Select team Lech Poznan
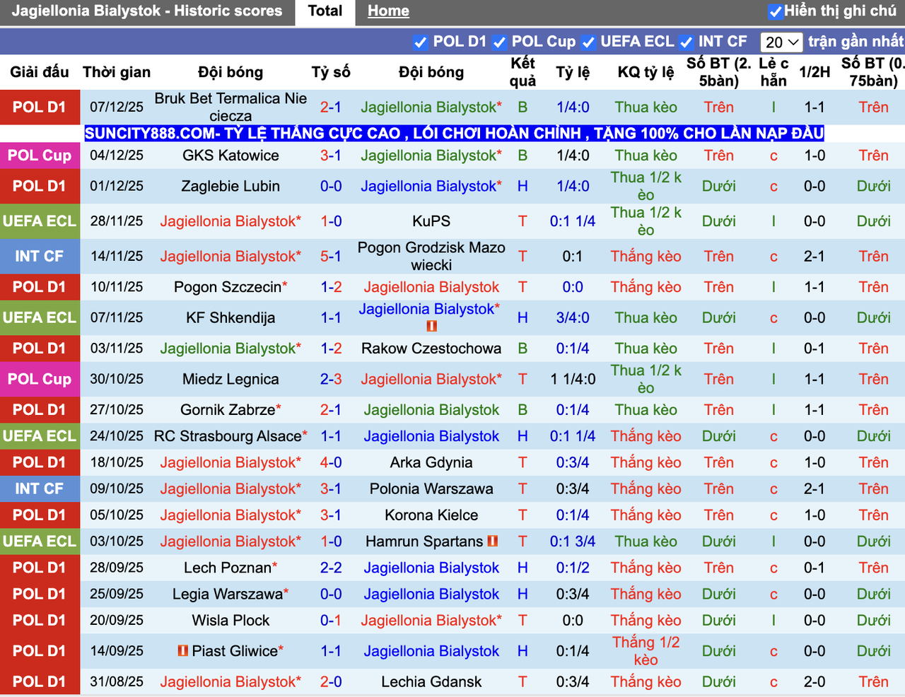 pos(228,568)
